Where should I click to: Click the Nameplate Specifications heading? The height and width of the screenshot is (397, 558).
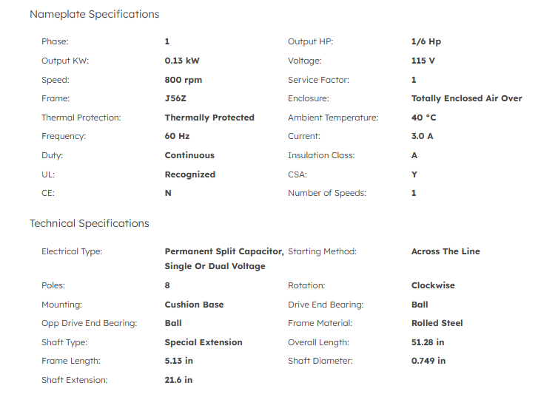pos(94,14)
